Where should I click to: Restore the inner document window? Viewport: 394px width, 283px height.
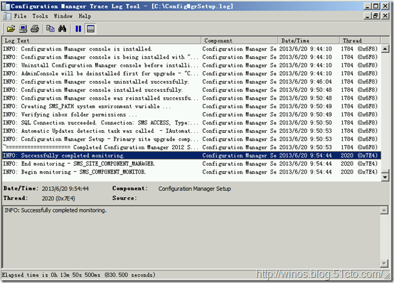point(376,16)
